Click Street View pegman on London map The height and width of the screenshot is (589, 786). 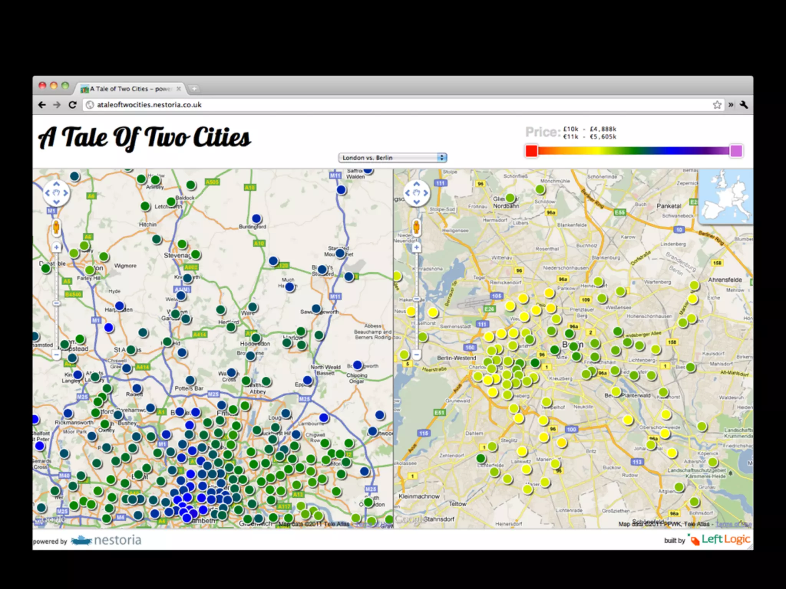click(56, 228)
